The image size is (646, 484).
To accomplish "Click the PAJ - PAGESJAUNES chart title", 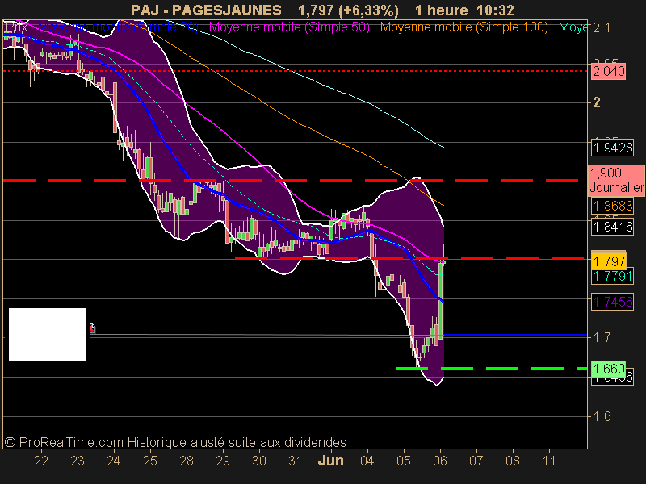I will (206, 10).
